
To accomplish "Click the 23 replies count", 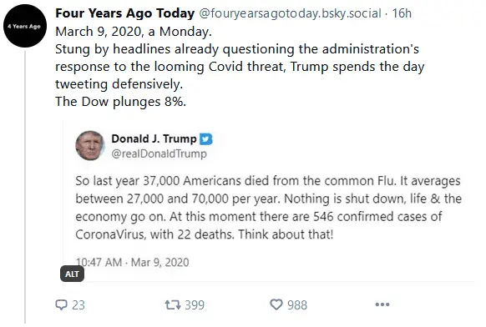I will [78, 305].
